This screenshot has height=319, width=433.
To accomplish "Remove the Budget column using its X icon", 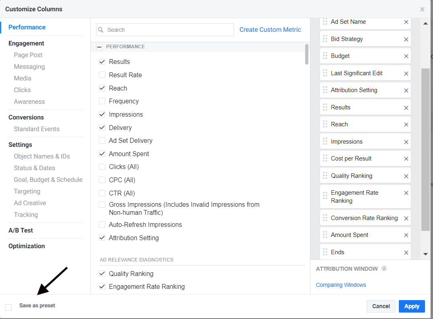I will click(406, 56).
